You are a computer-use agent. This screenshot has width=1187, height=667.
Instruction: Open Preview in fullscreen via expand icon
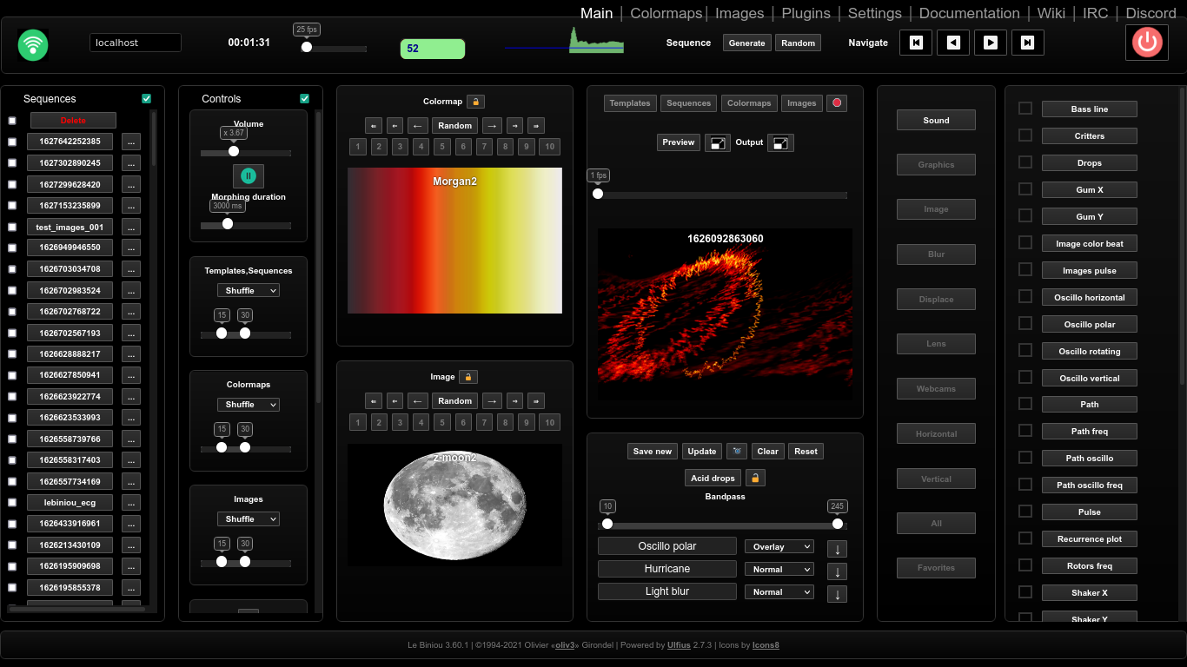(x=717, y=143)
